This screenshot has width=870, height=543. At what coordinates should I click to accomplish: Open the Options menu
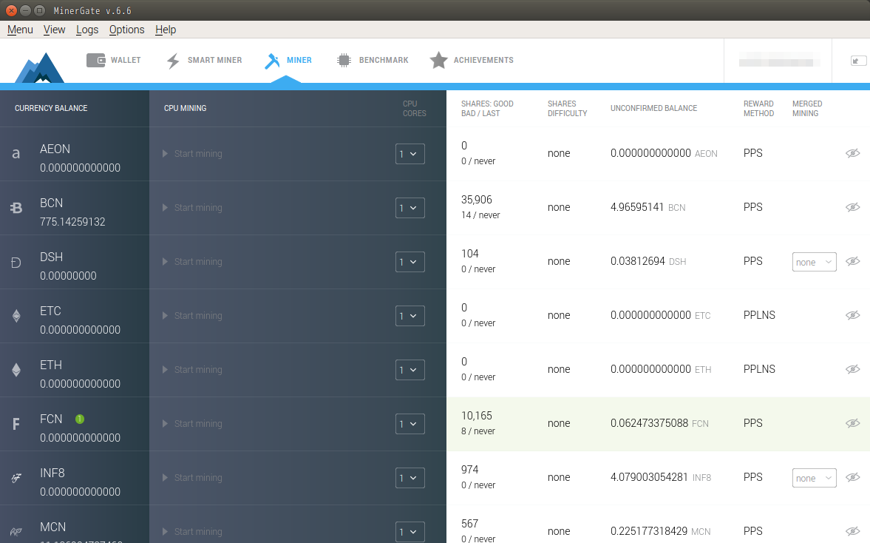[x=126, y=30]
